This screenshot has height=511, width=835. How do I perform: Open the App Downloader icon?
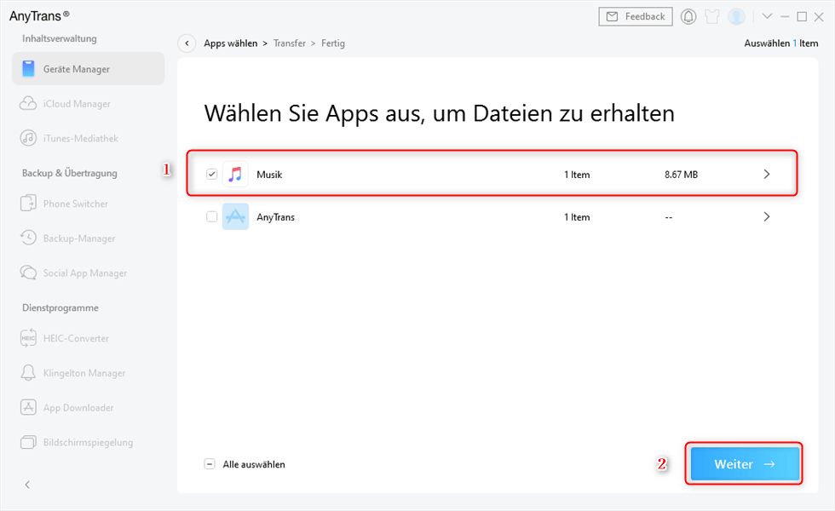[x=29, y=408]
